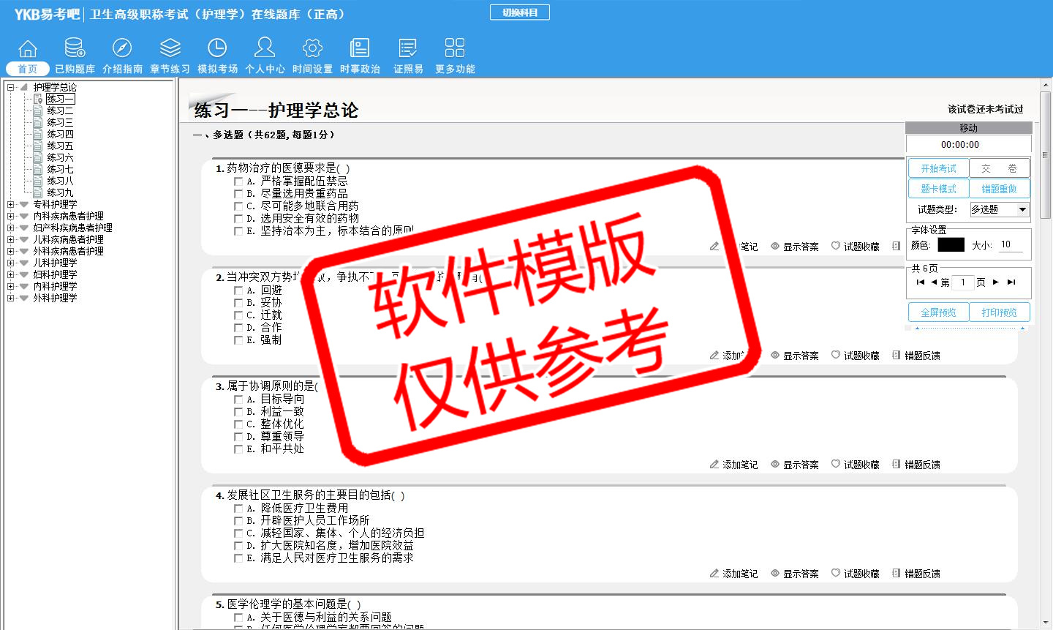1053x630 pixels.
Task: Open 时间设置 gear icon
Action: click(x=312, y=48)
